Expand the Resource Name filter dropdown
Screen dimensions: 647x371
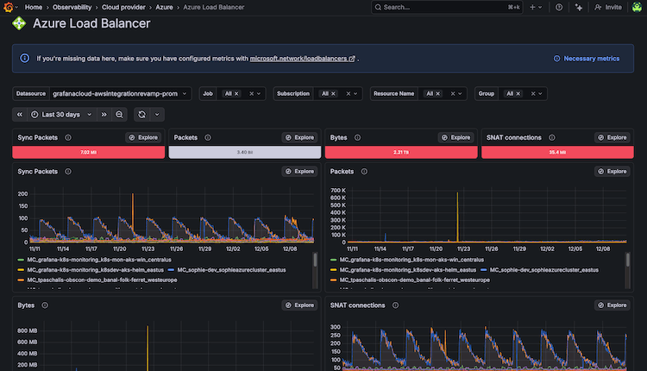[458, 93]
